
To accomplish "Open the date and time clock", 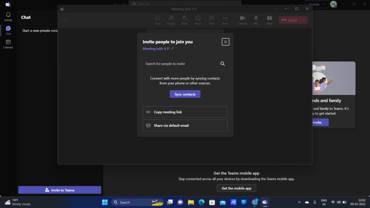I will click(x=358, y=202).
